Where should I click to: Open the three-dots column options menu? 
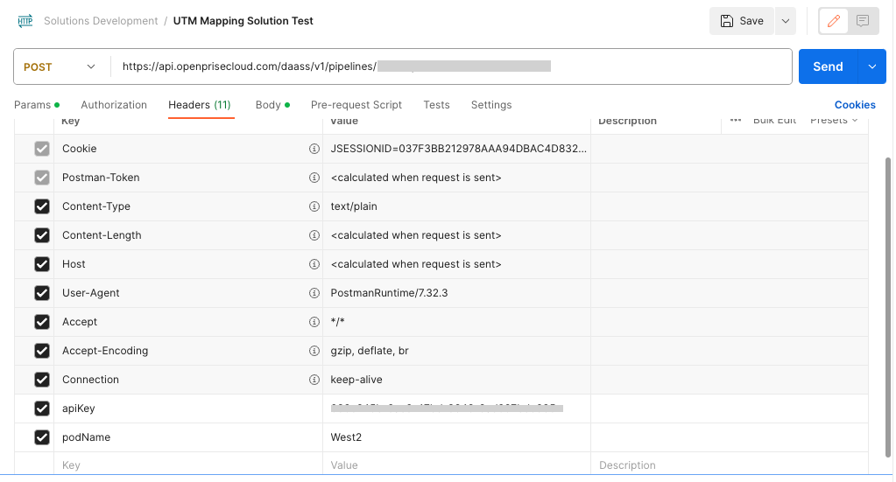[x=736, y=121]
